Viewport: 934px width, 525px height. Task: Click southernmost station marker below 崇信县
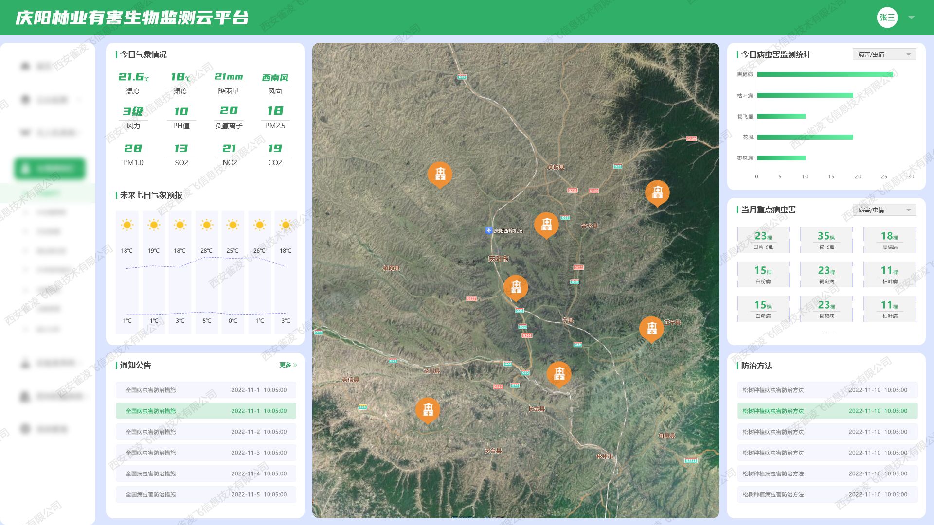click(x=428, y=409)
